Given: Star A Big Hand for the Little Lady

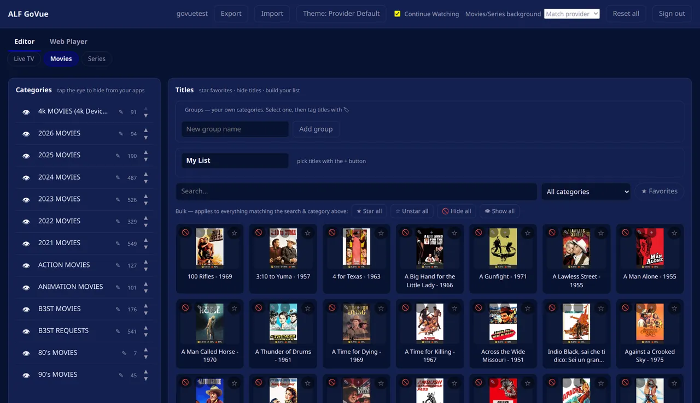Looking at the screenshot, I should (x=454, y=233).
